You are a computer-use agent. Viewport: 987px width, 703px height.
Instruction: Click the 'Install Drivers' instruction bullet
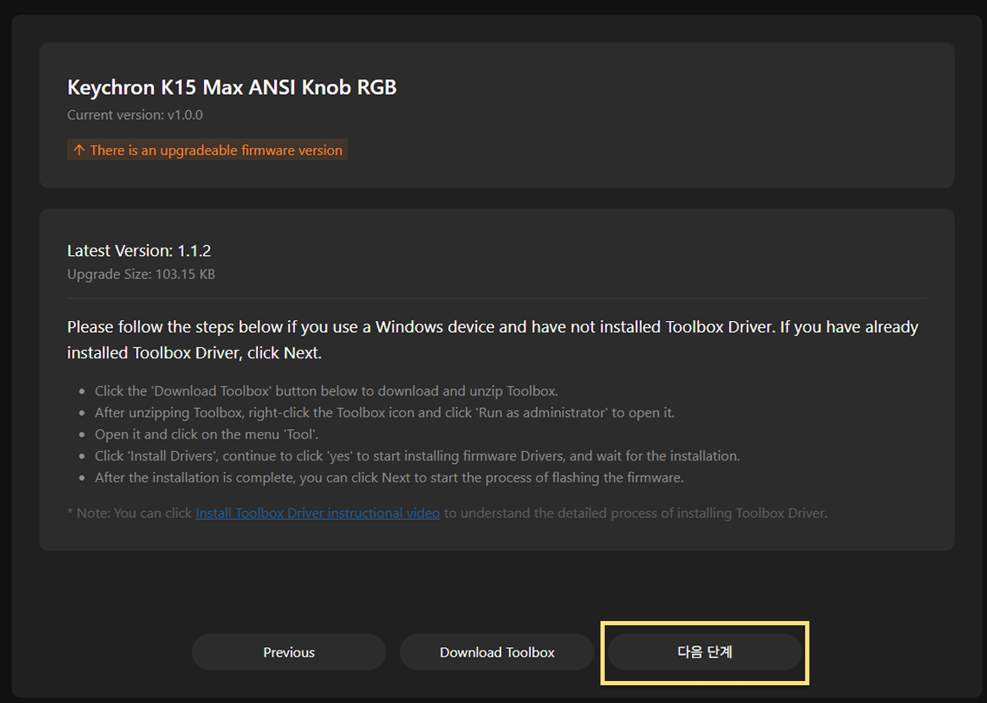[417, 456]
